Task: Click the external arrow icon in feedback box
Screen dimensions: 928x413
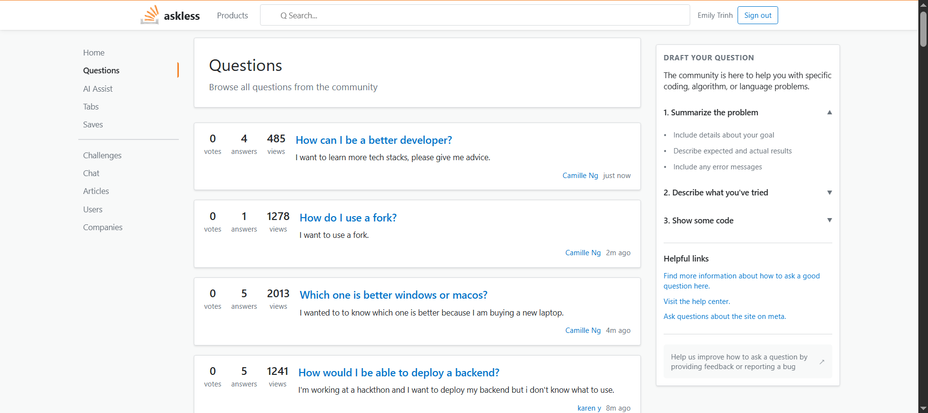Action: (x=822, y=362)
